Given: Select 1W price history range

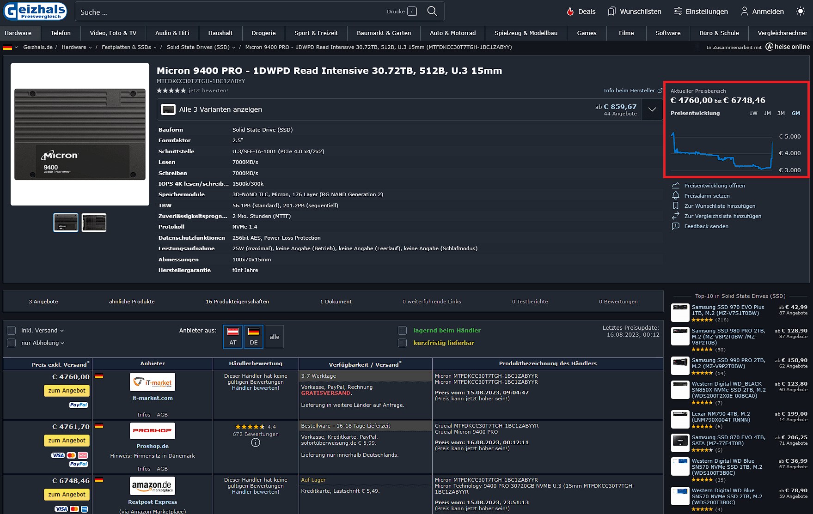Looking at the screenshot, I should click(753, 113).
